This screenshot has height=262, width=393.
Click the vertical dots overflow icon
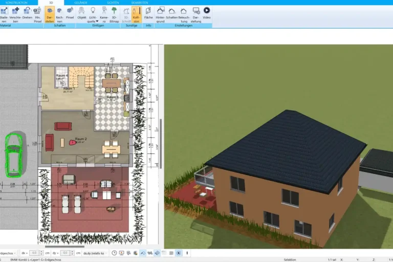pyautogui.click(x=187, y=253)
